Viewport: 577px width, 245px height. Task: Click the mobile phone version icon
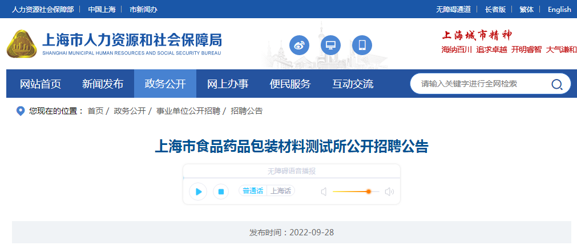click(x=362, y=45)
